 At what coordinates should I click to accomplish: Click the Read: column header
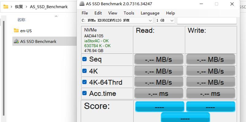click(x=145, y=30)
